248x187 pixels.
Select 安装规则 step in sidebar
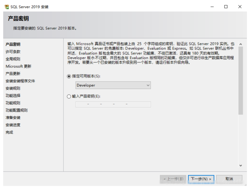[x=13, y=88]
